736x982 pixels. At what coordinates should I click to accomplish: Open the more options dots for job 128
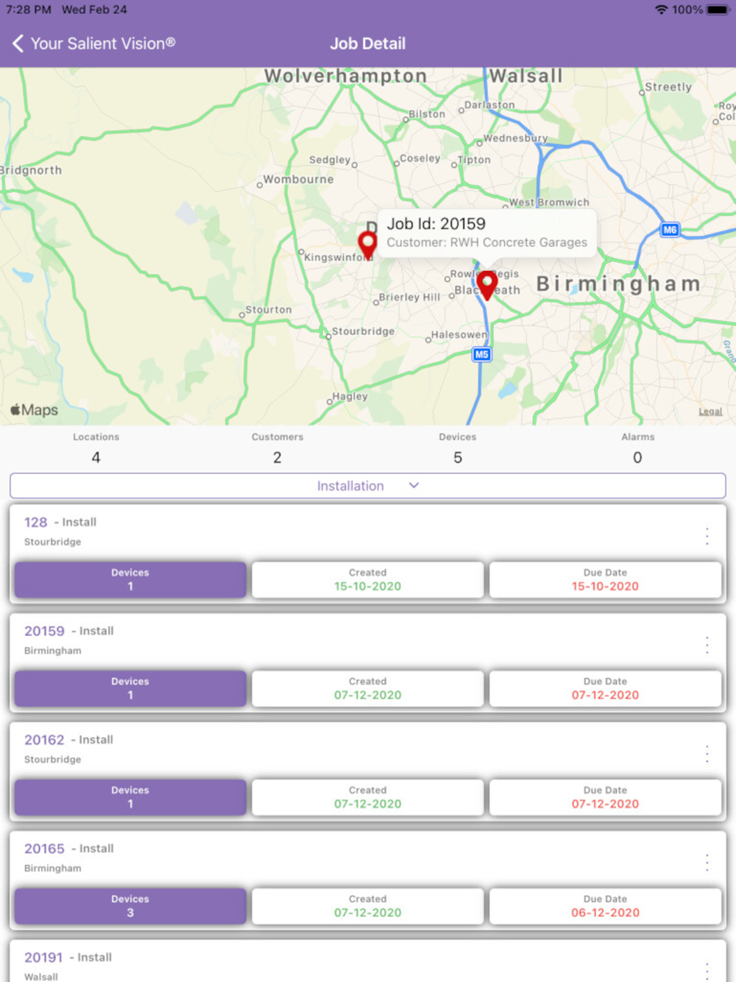pyautogui.click(x=707, y=536)
